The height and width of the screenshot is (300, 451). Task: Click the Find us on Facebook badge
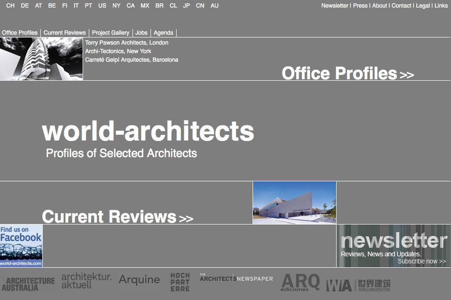21,246
